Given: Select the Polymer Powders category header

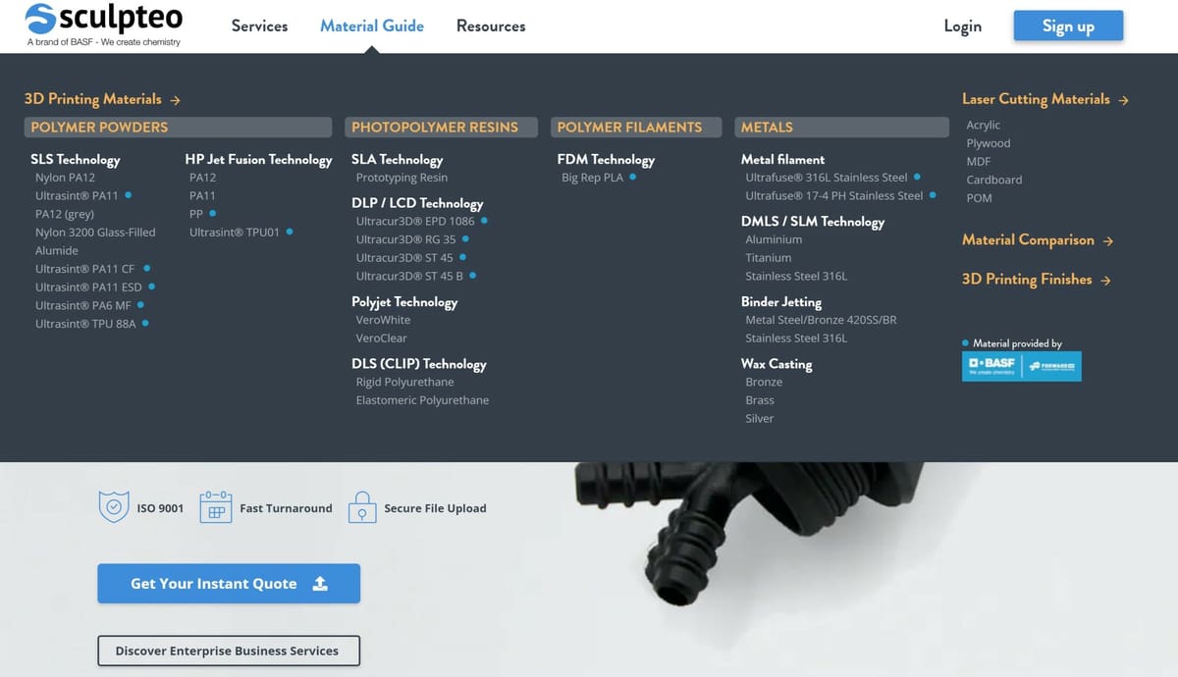Looking at the screenshot, I should (178, 128).
